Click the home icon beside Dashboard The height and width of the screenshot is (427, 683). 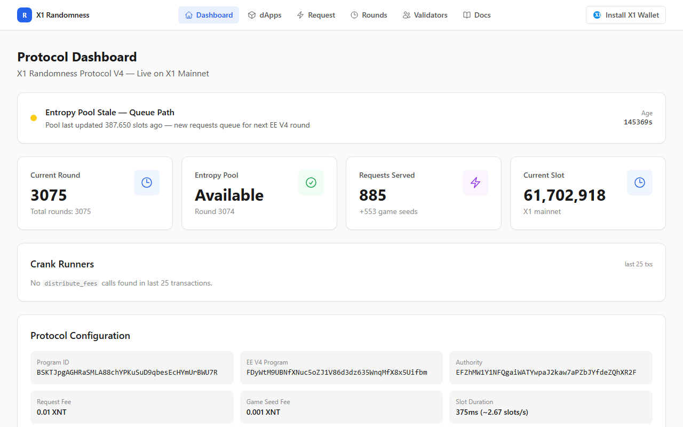tap(189, 15)
